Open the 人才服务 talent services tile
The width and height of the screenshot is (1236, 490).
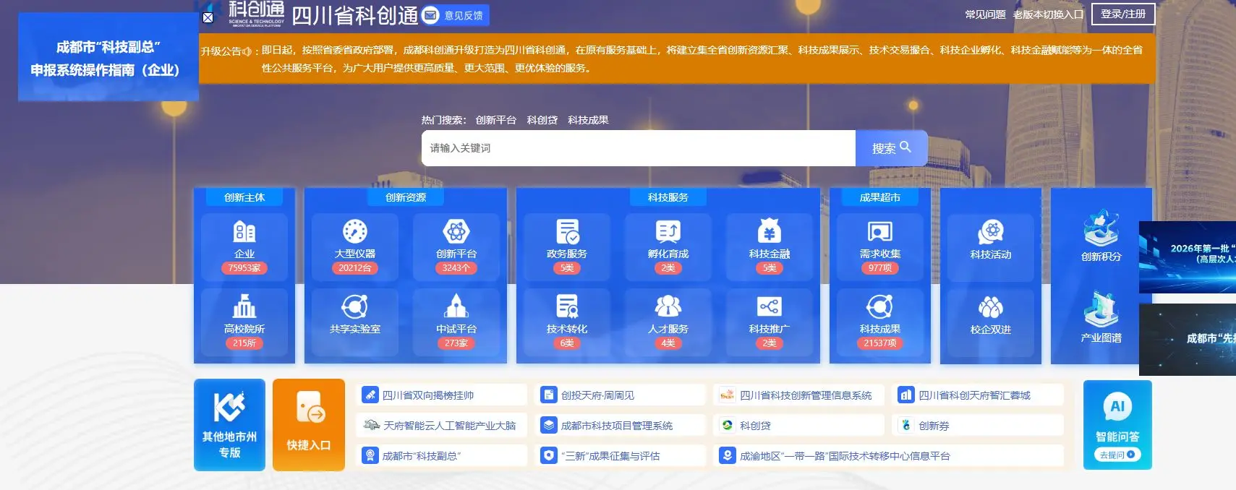[x=668, y=322]
